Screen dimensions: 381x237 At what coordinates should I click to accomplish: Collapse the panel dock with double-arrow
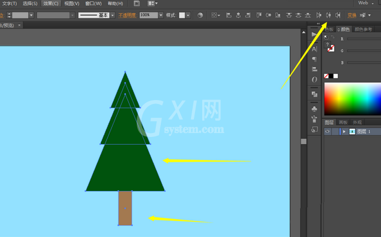tap(318, 23)
